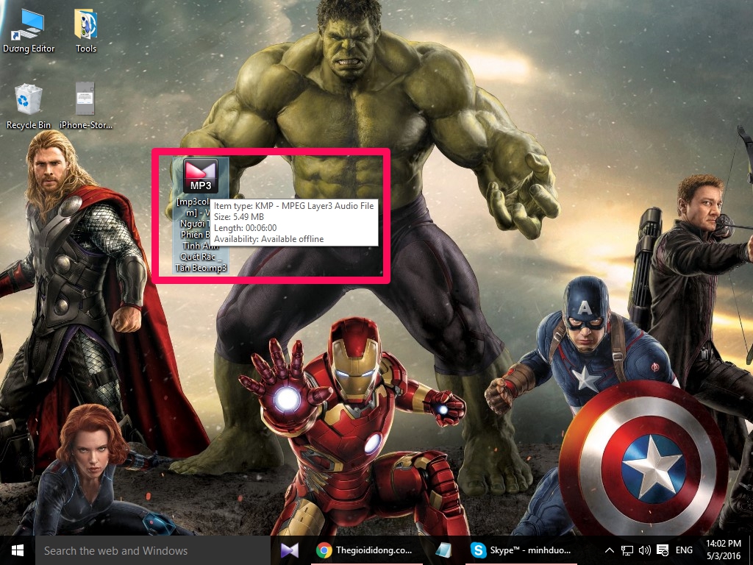Click the MP3 file name ending Tấn Beo.mp3
Screen dimensions: 753x565
pyautogui.click(x=200, y=268)
